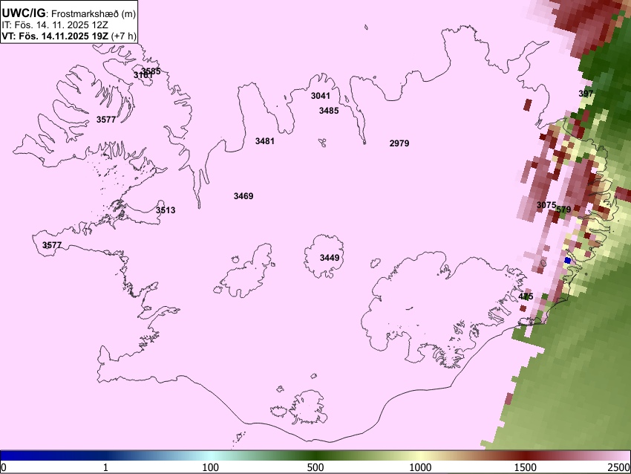Click the 3577 label in the northwest fjords
Viewport: 631px width, 474px height.
pyautogui.click(x=106, y=120)
